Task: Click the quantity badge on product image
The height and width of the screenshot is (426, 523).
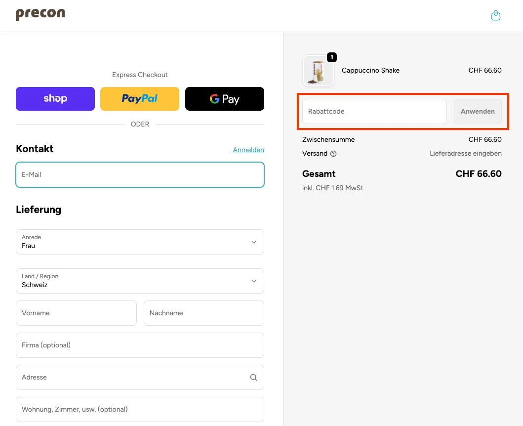Action: pos(332,58)
